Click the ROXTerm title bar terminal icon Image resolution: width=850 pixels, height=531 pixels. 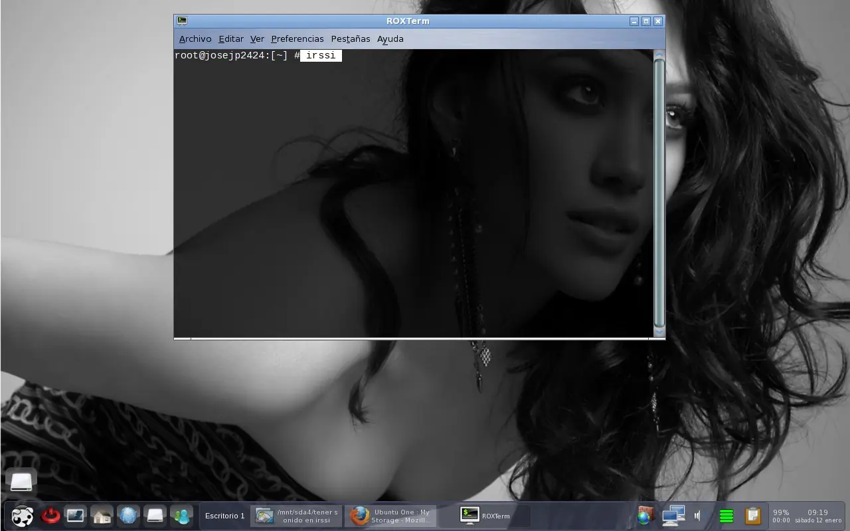[182, 21]
